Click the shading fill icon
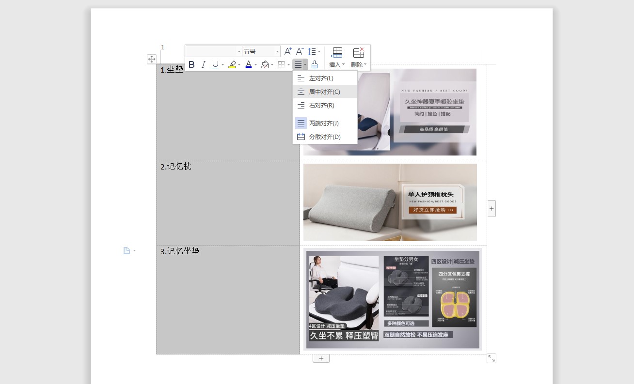Image resolution: width=634 pixels, height=384 pixels. coord(265,64)
